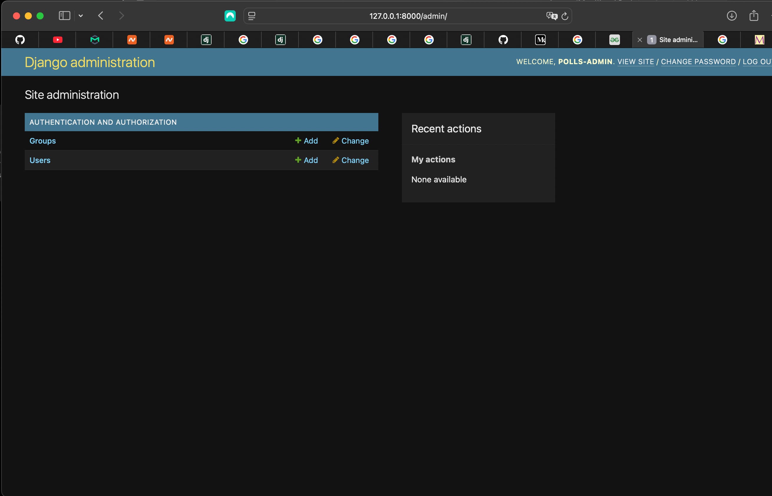
Task: Open the teal extension icon in the toolbar
Action: click(230, 16)
